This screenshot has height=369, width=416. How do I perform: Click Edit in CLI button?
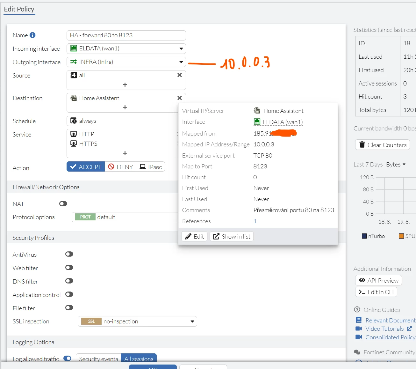(x=376, y=292)
